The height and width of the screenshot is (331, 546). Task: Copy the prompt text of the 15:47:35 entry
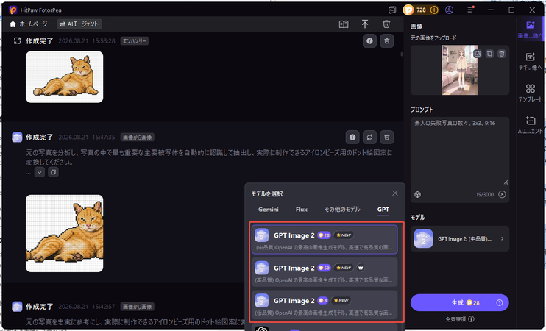click(53, 172)
